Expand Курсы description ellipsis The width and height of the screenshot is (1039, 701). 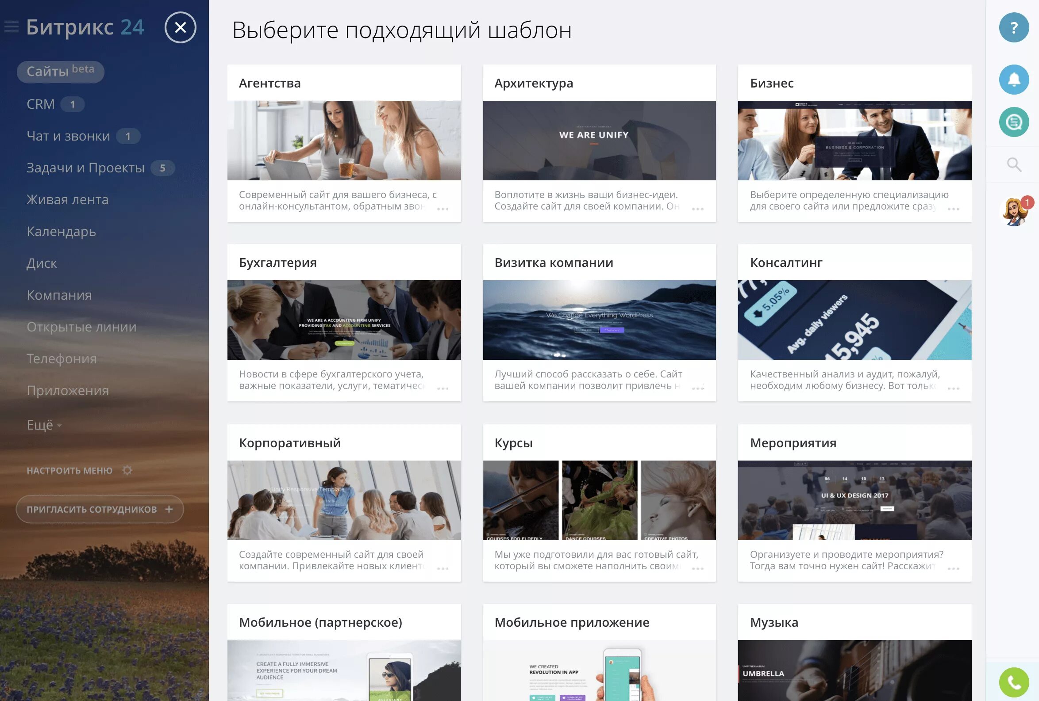click(697, 568)
